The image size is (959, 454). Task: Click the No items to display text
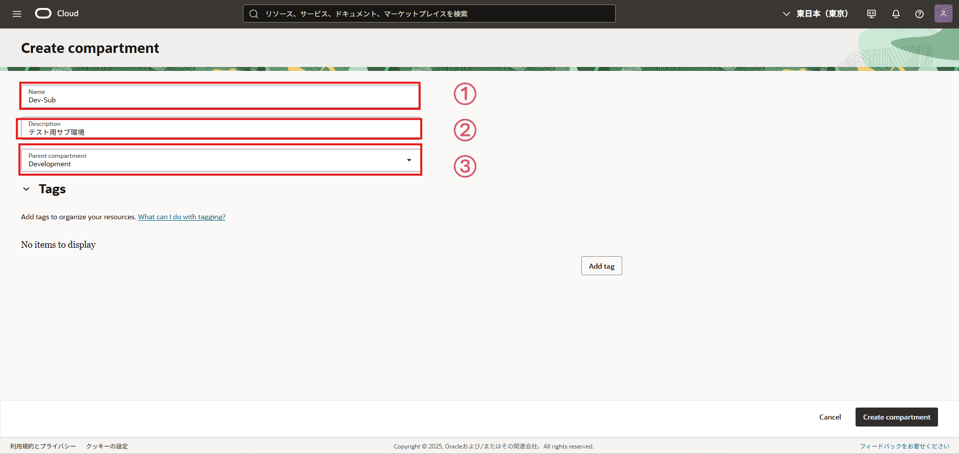[x=58, y=245]
